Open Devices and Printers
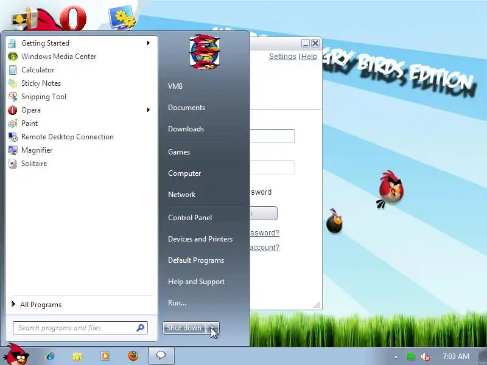This screenshot has width=487, height=365. coord(200,239)
